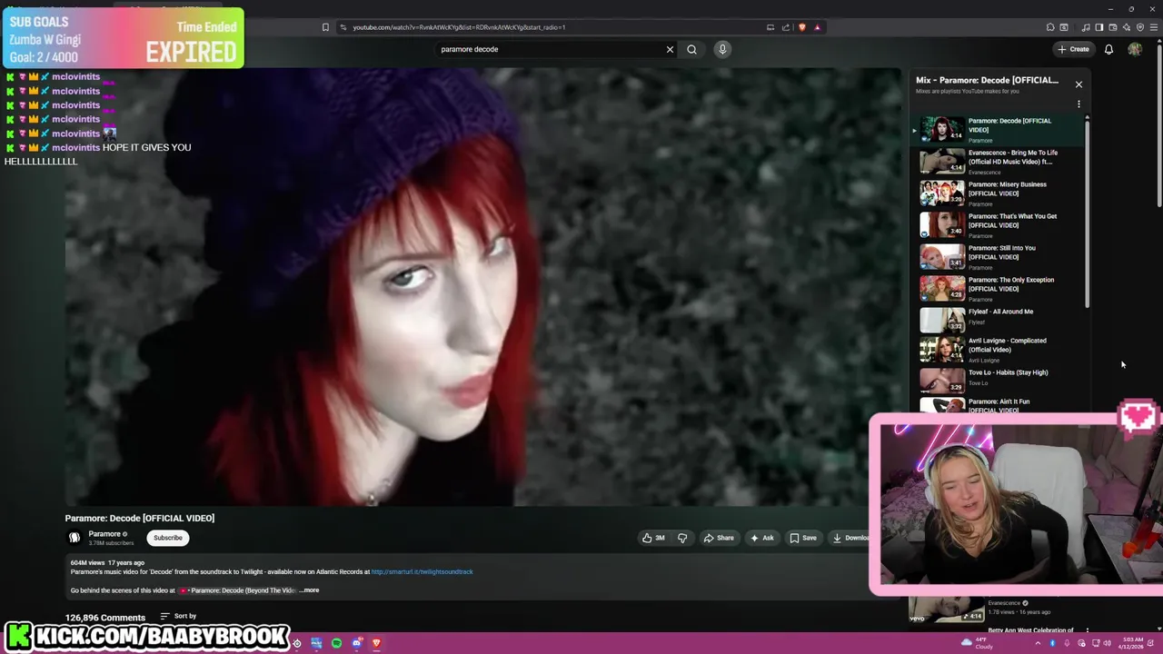Start voice search with microphone icon
Image resolution: width=1163 pixels, height=654 pixels.
point(722,49)
